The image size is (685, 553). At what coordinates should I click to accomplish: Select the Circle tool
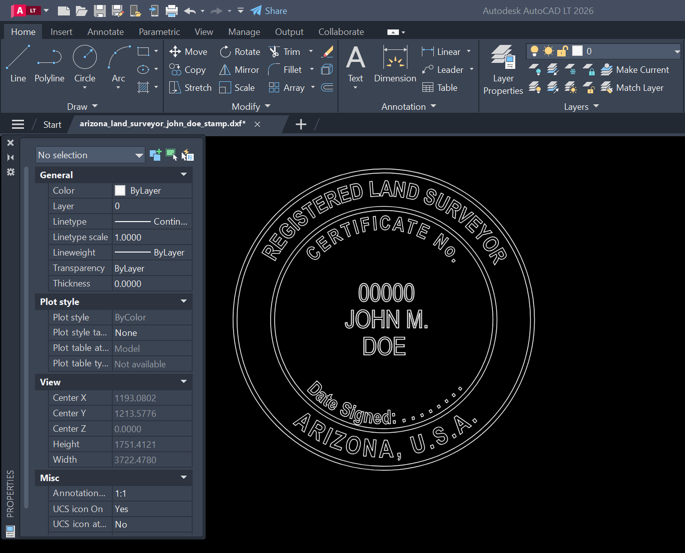(85, 64)
